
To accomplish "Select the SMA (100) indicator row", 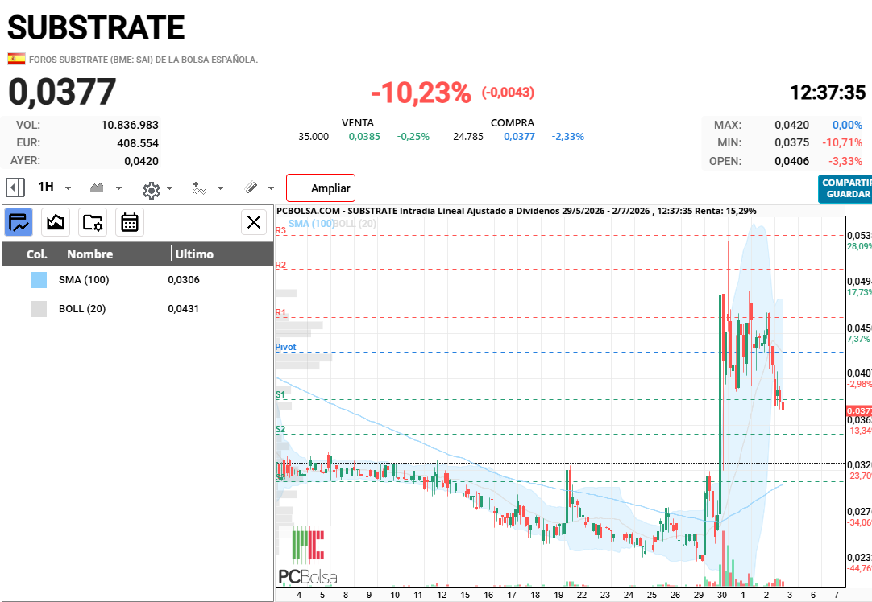I will 138,280.
